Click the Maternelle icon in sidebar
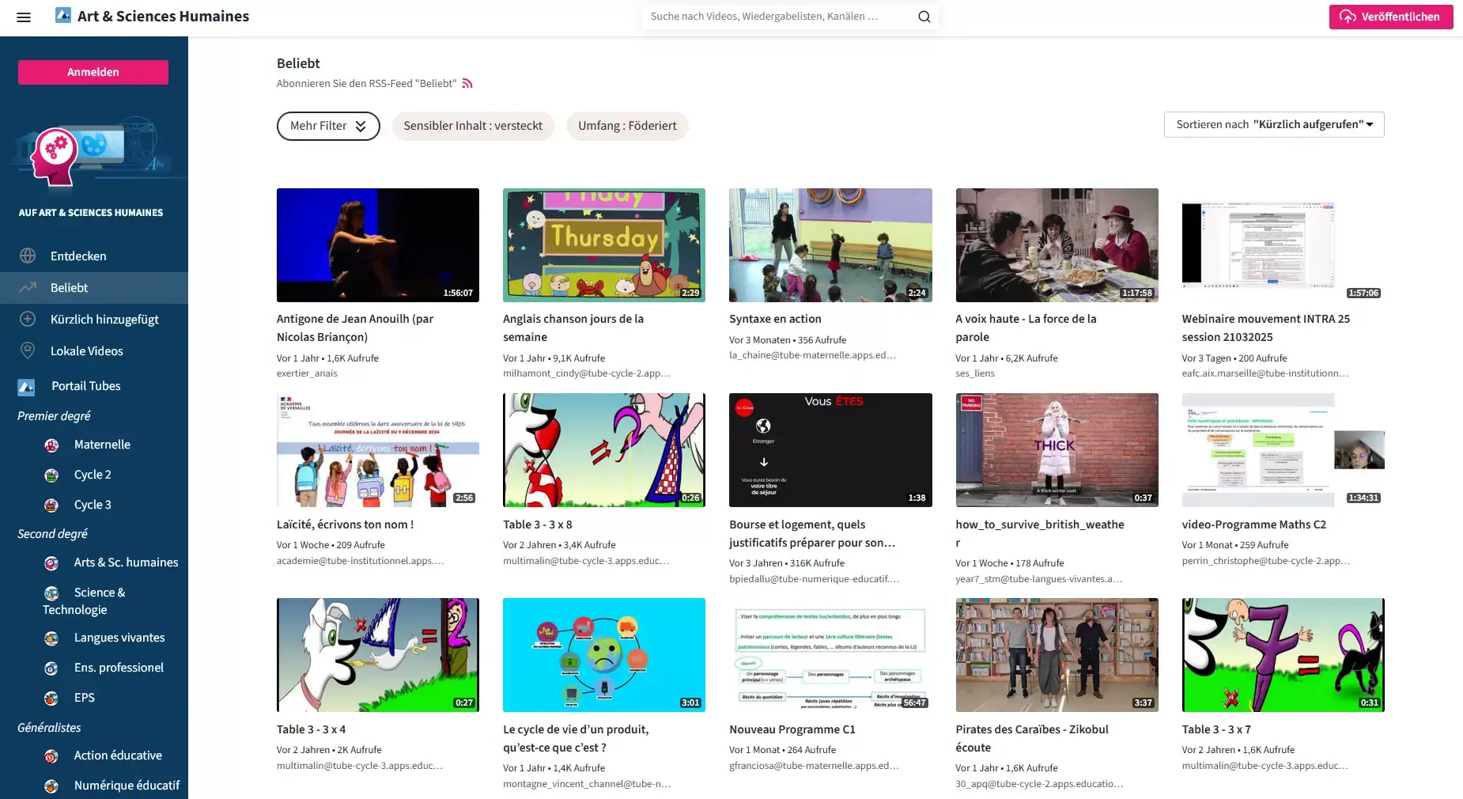 point(51,445)
